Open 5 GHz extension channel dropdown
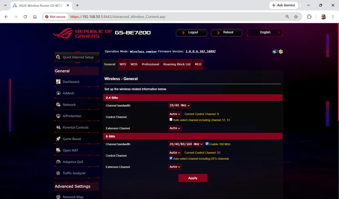339x199 pixels. pos(175,167)
